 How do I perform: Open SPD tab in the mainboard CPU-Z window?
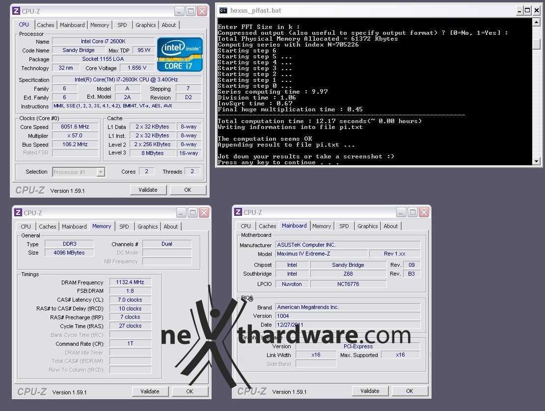point(344,226)
